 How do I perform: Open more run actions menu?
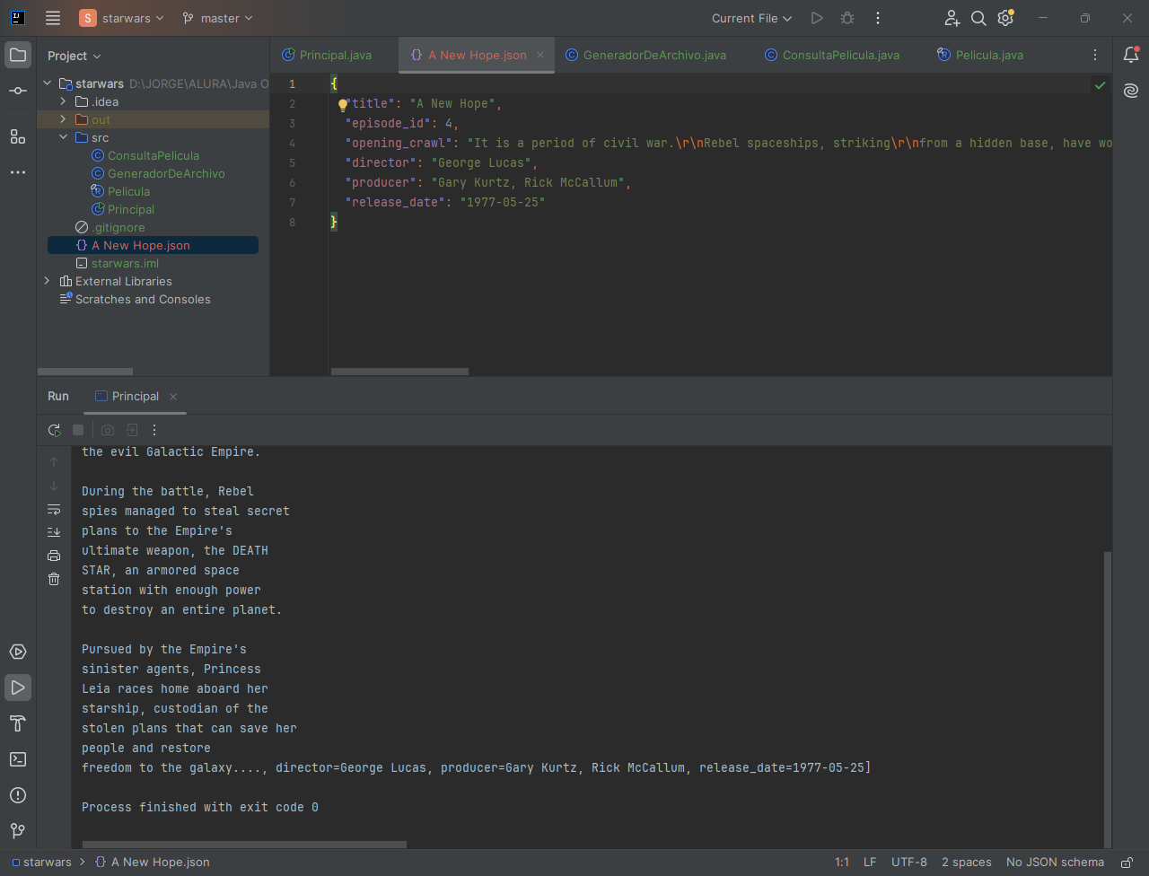tap(878, 18)
